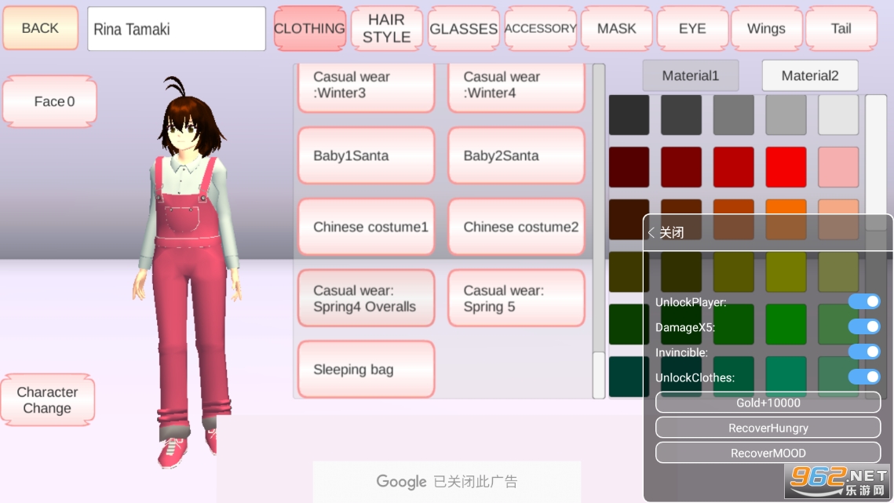Image resolution: width=894 pixels, height=503 pixels.
Task: Select Chinese costume1 clothing
Action: 366,227
